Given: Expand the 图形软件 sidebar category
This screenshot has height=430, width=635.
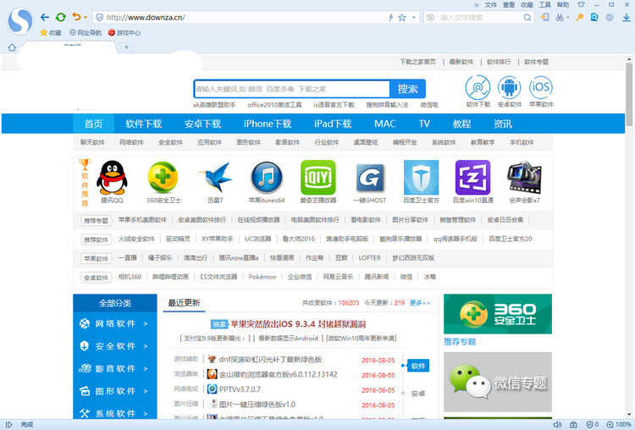Looking at the screenshot, I should tap(115, 391).
